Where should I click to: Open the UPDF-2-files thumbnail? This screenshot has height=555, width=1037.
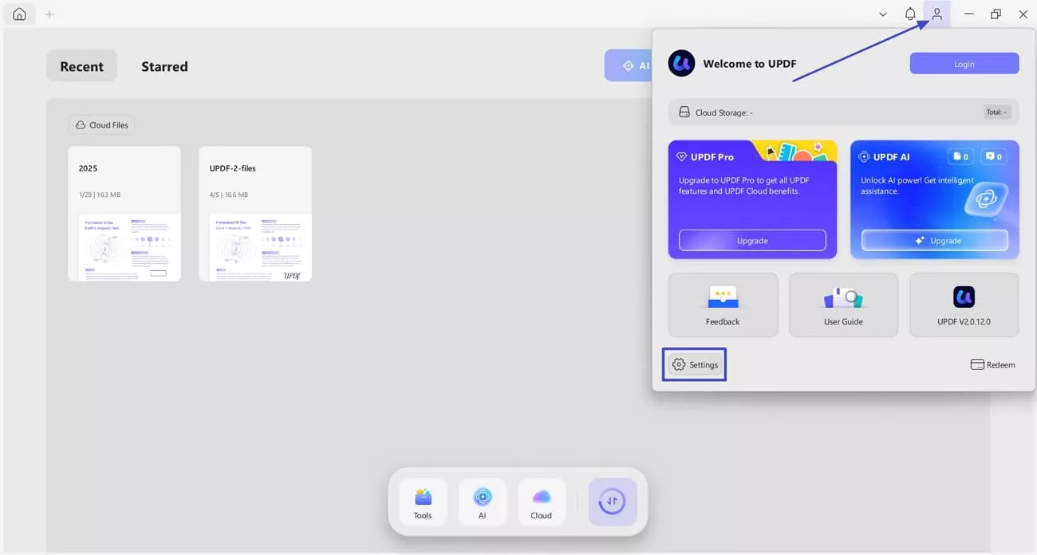tap(255, 214)
